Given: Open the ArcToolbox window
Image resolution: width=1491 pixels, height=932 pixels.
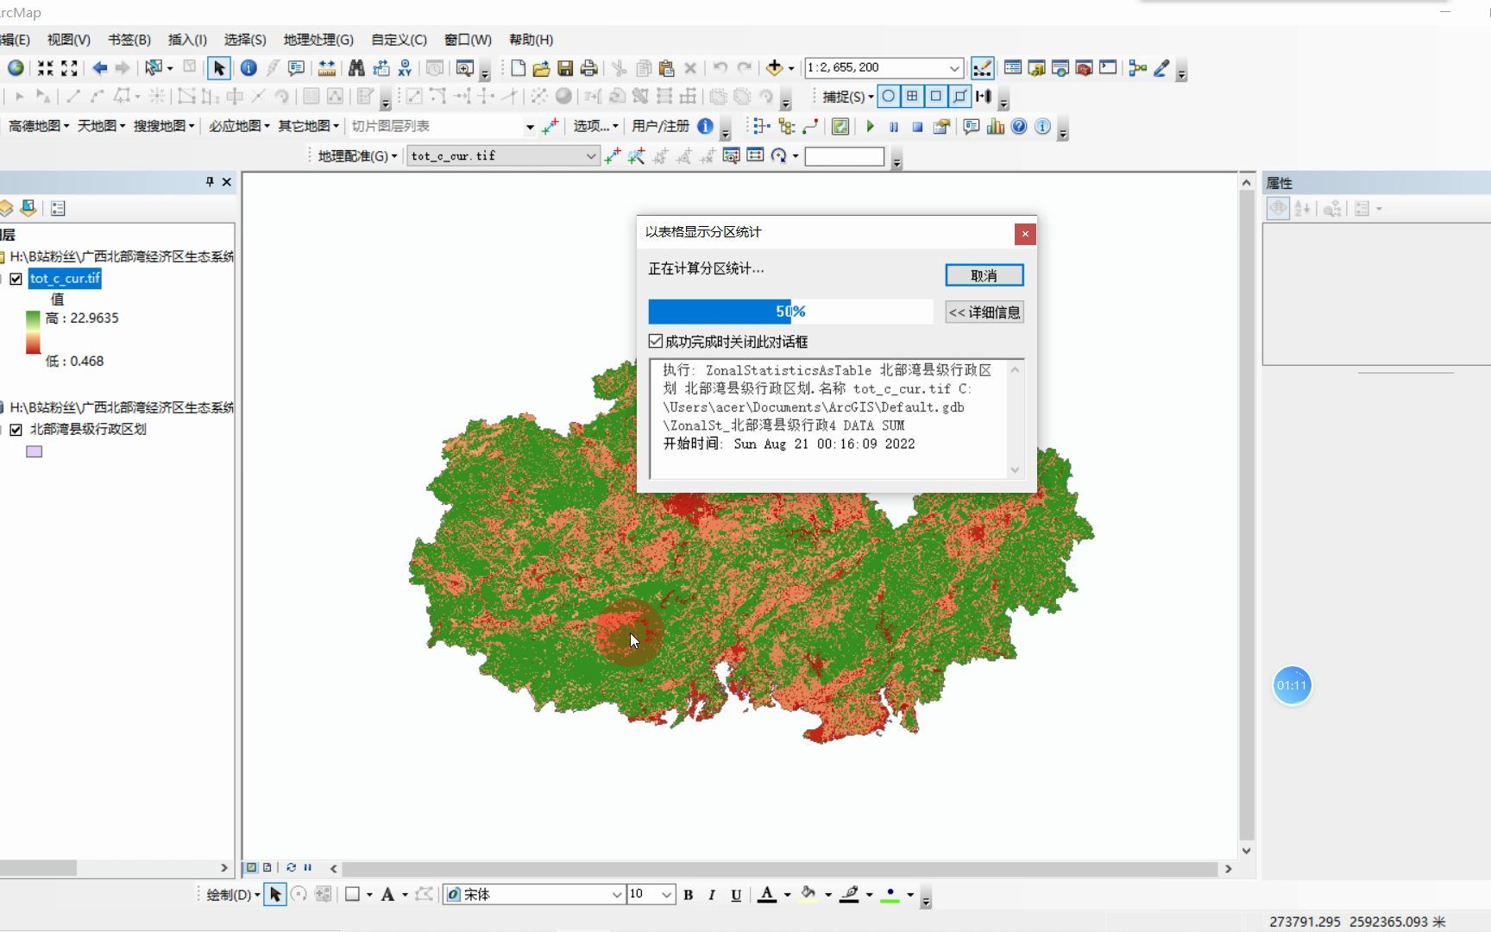Looking at the screenshot, I should [x=1085, y=68].
